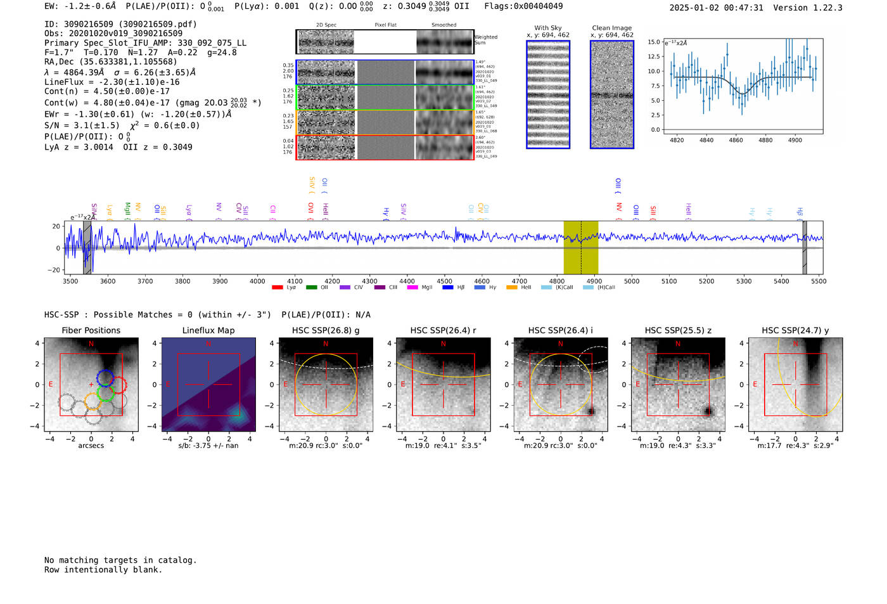This screenshot has width=887, height=604.
Task: Click the 'Obs: 20201020v019_3090216509' line
Action: 113,34
